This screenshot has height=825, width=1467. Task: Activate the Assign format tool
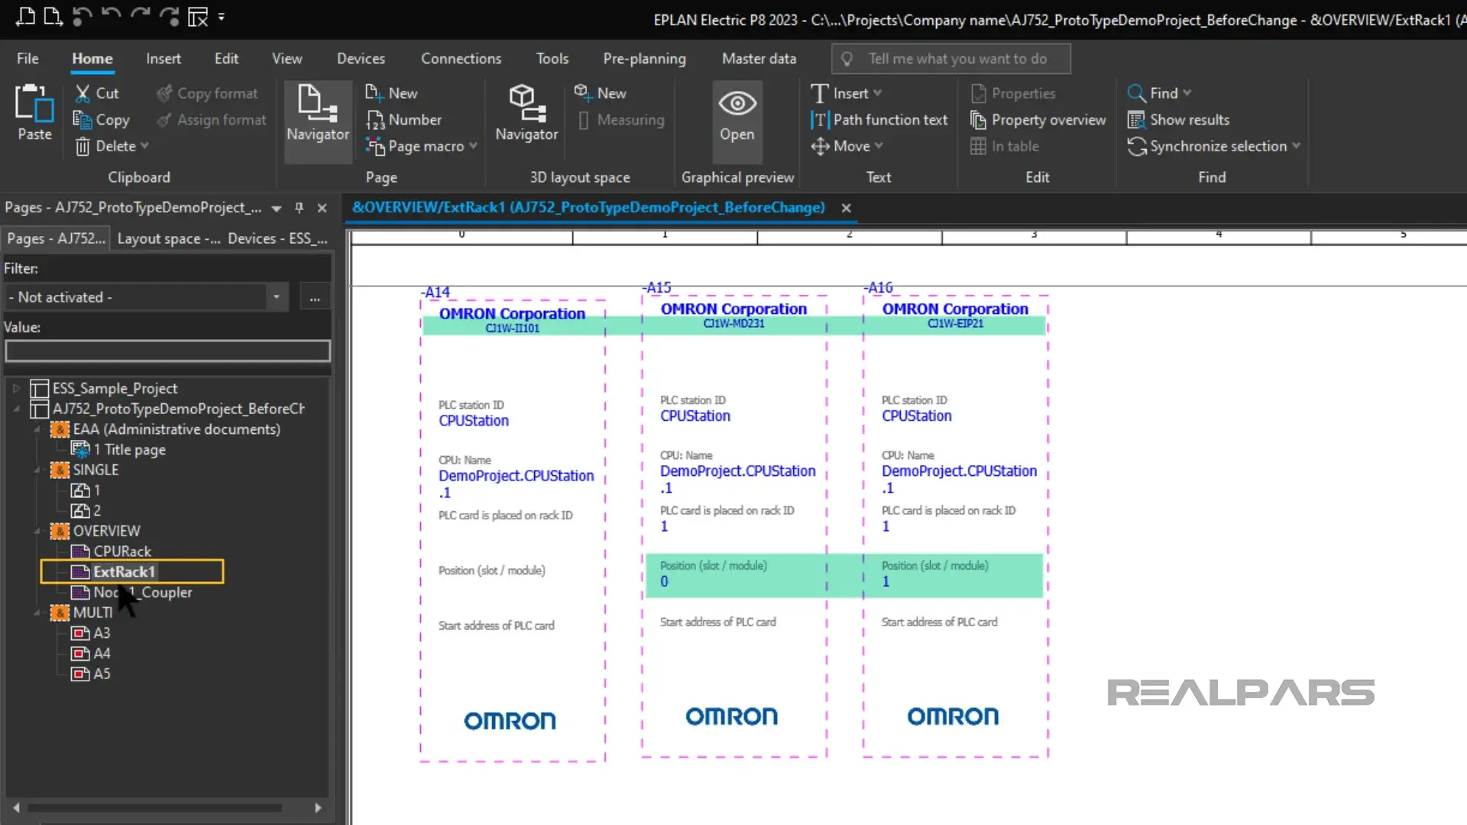click(x=212, y=119)
